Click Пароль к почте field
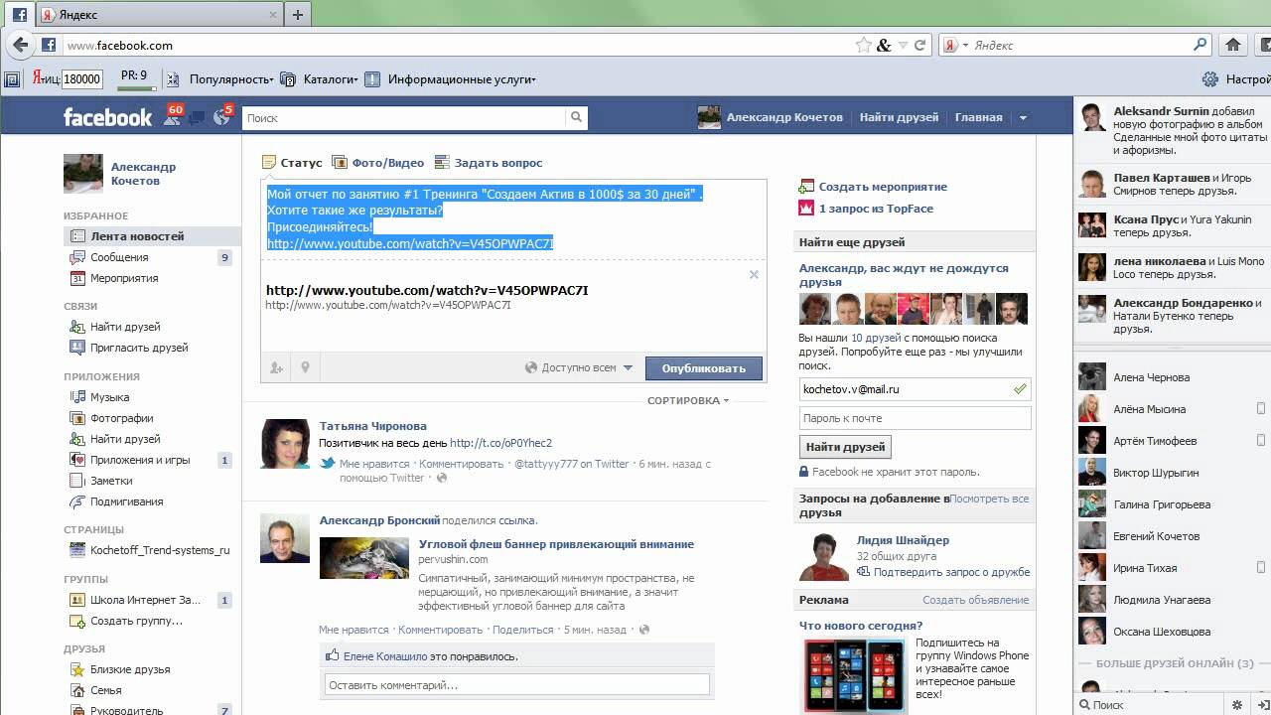 tap(915, 418)
